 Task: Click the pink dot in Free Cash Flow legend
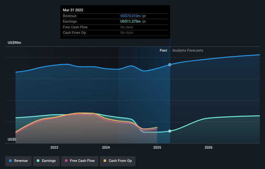pos(66,161)
